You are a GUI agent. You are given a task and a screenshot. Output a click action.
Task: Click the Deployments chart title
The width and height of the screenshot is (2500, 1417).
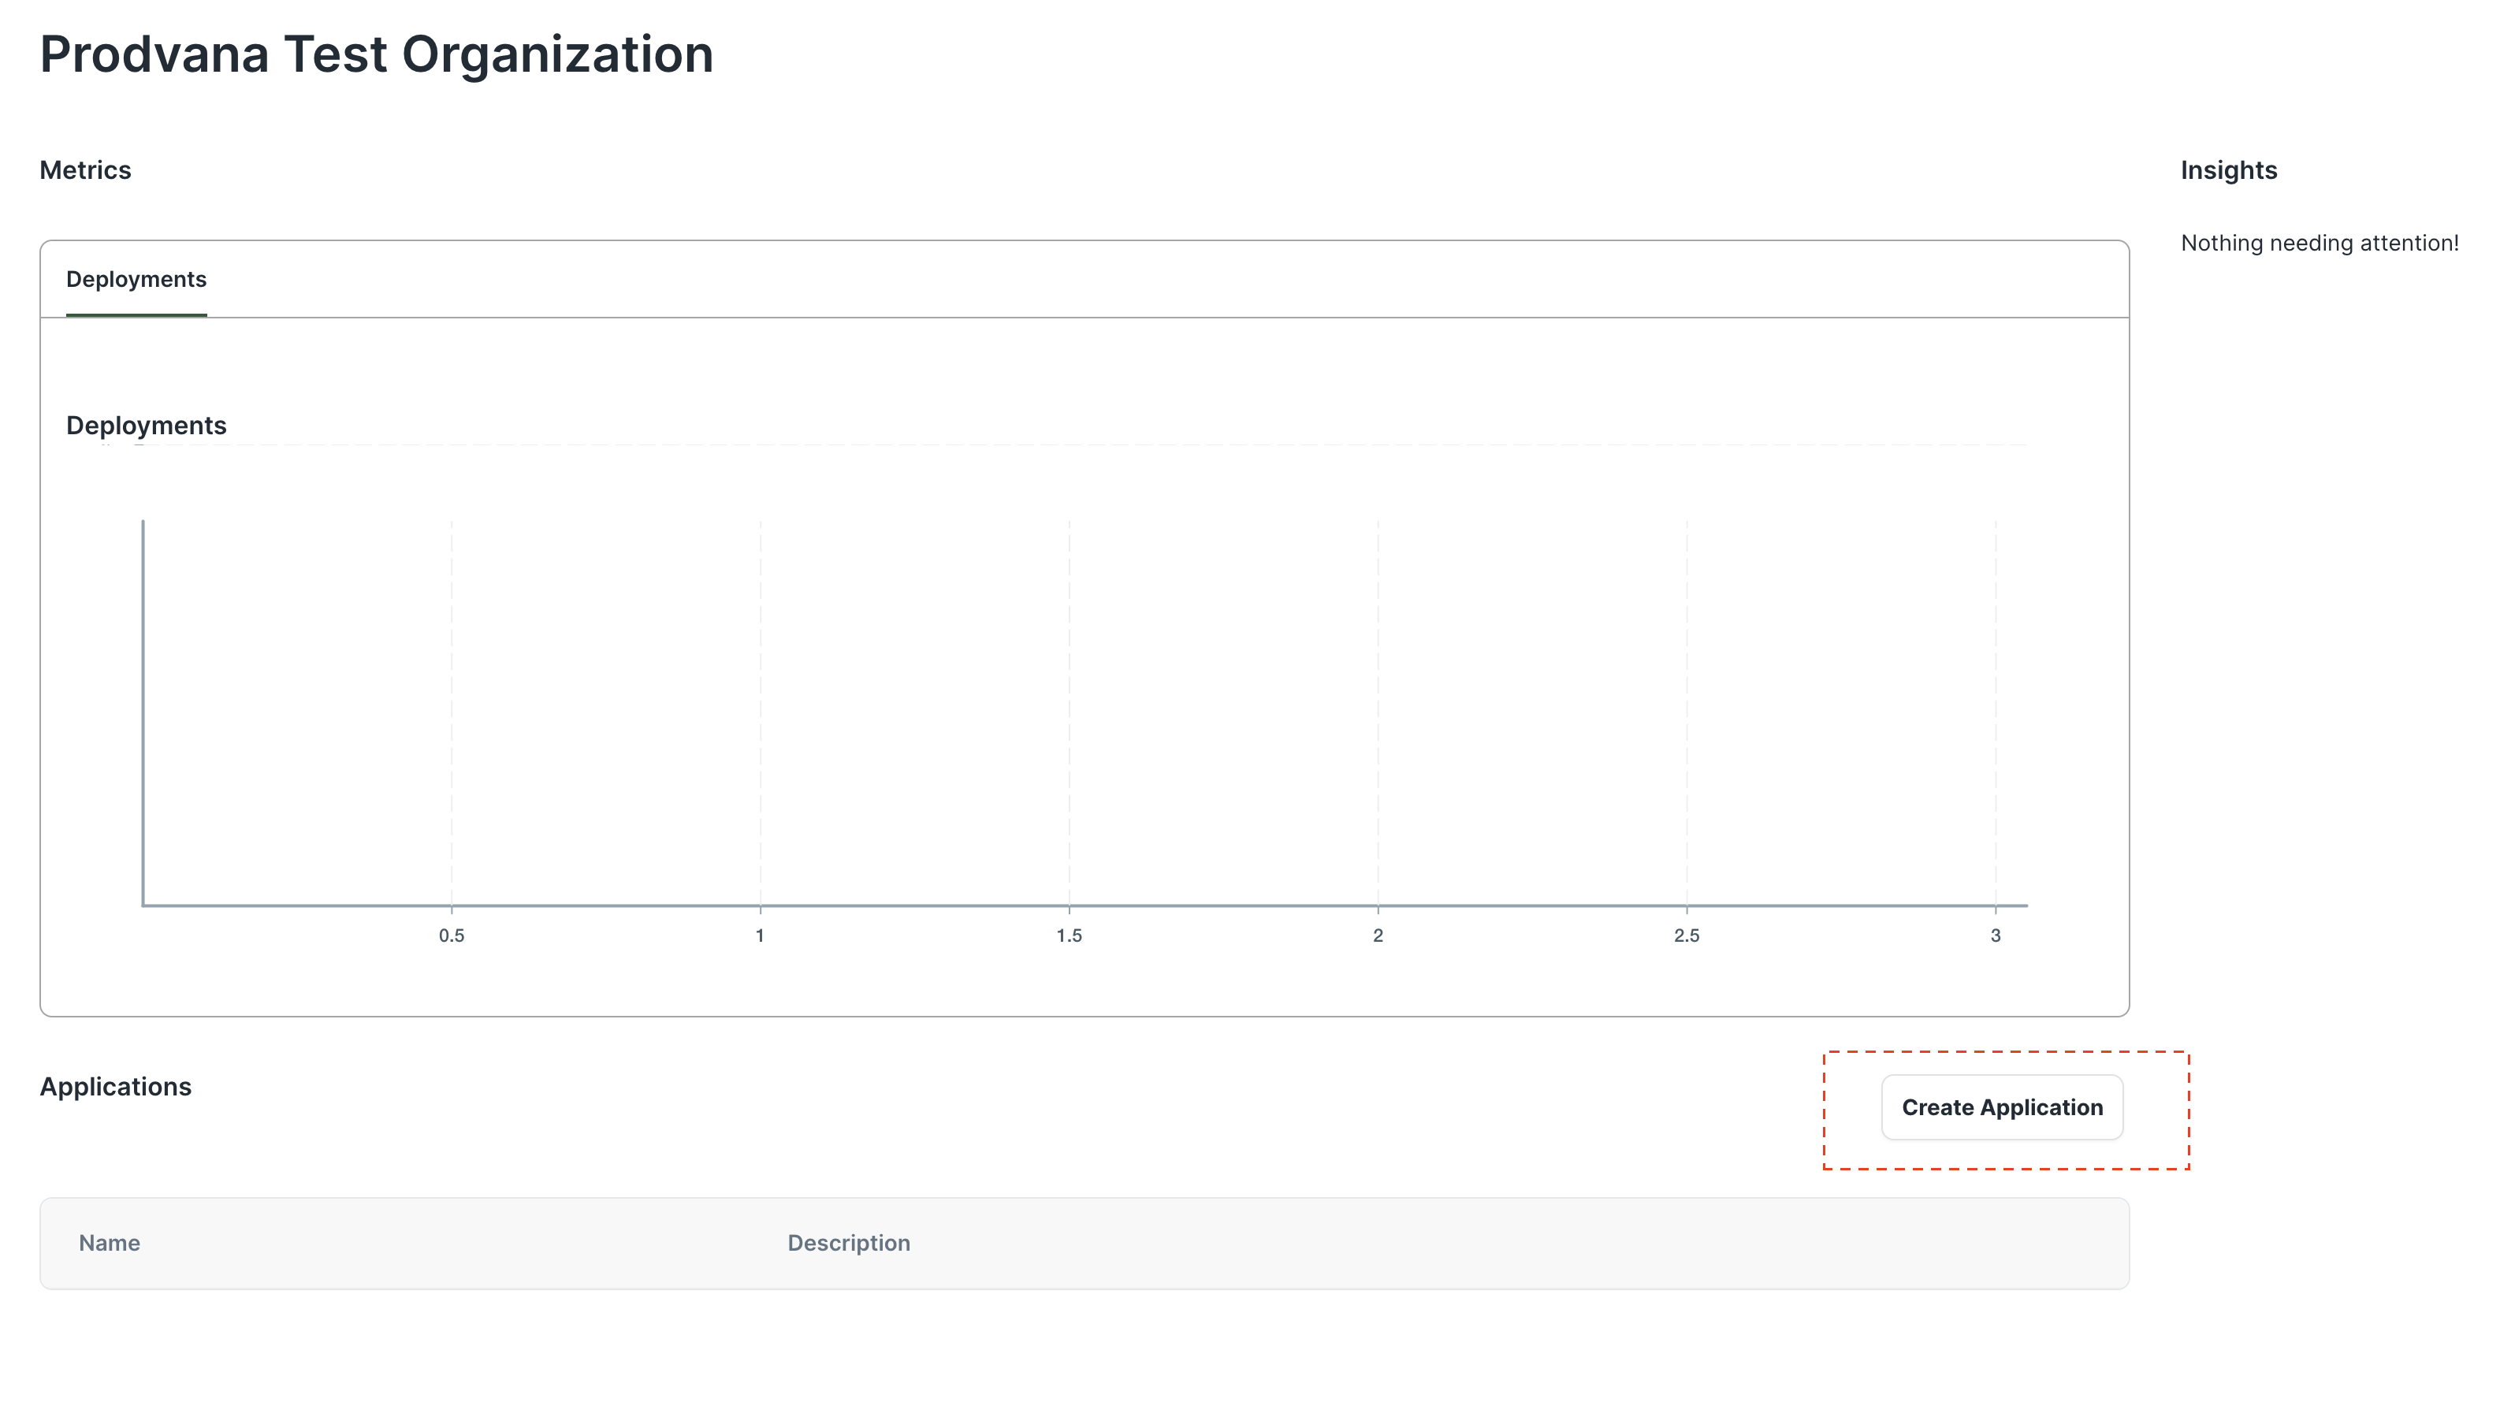tap(146, 426)
